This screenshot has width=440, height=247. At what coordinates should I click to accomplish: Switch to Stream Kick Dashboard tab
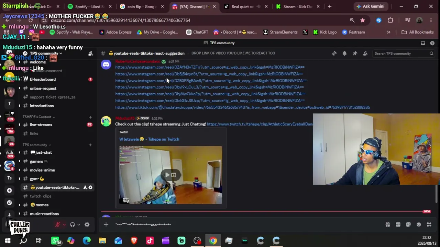pos(298,7)
